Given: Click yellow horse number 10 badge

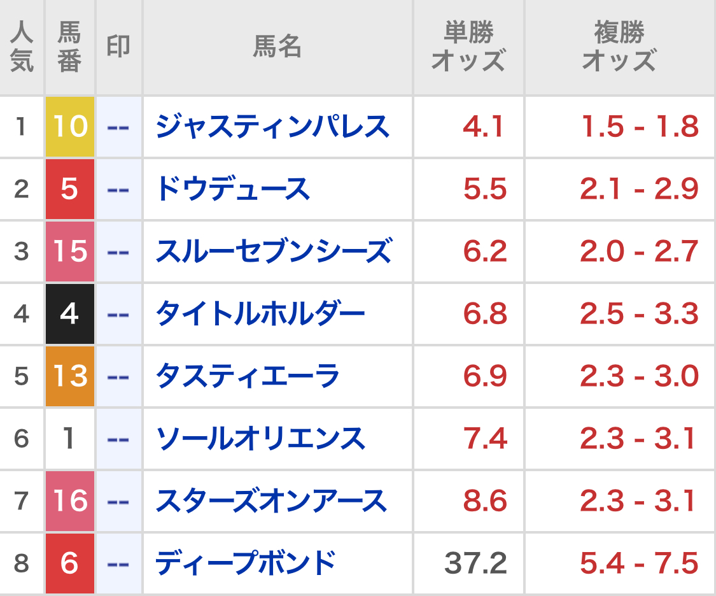Looking at the screenshot, I should [x=70, y=127].
